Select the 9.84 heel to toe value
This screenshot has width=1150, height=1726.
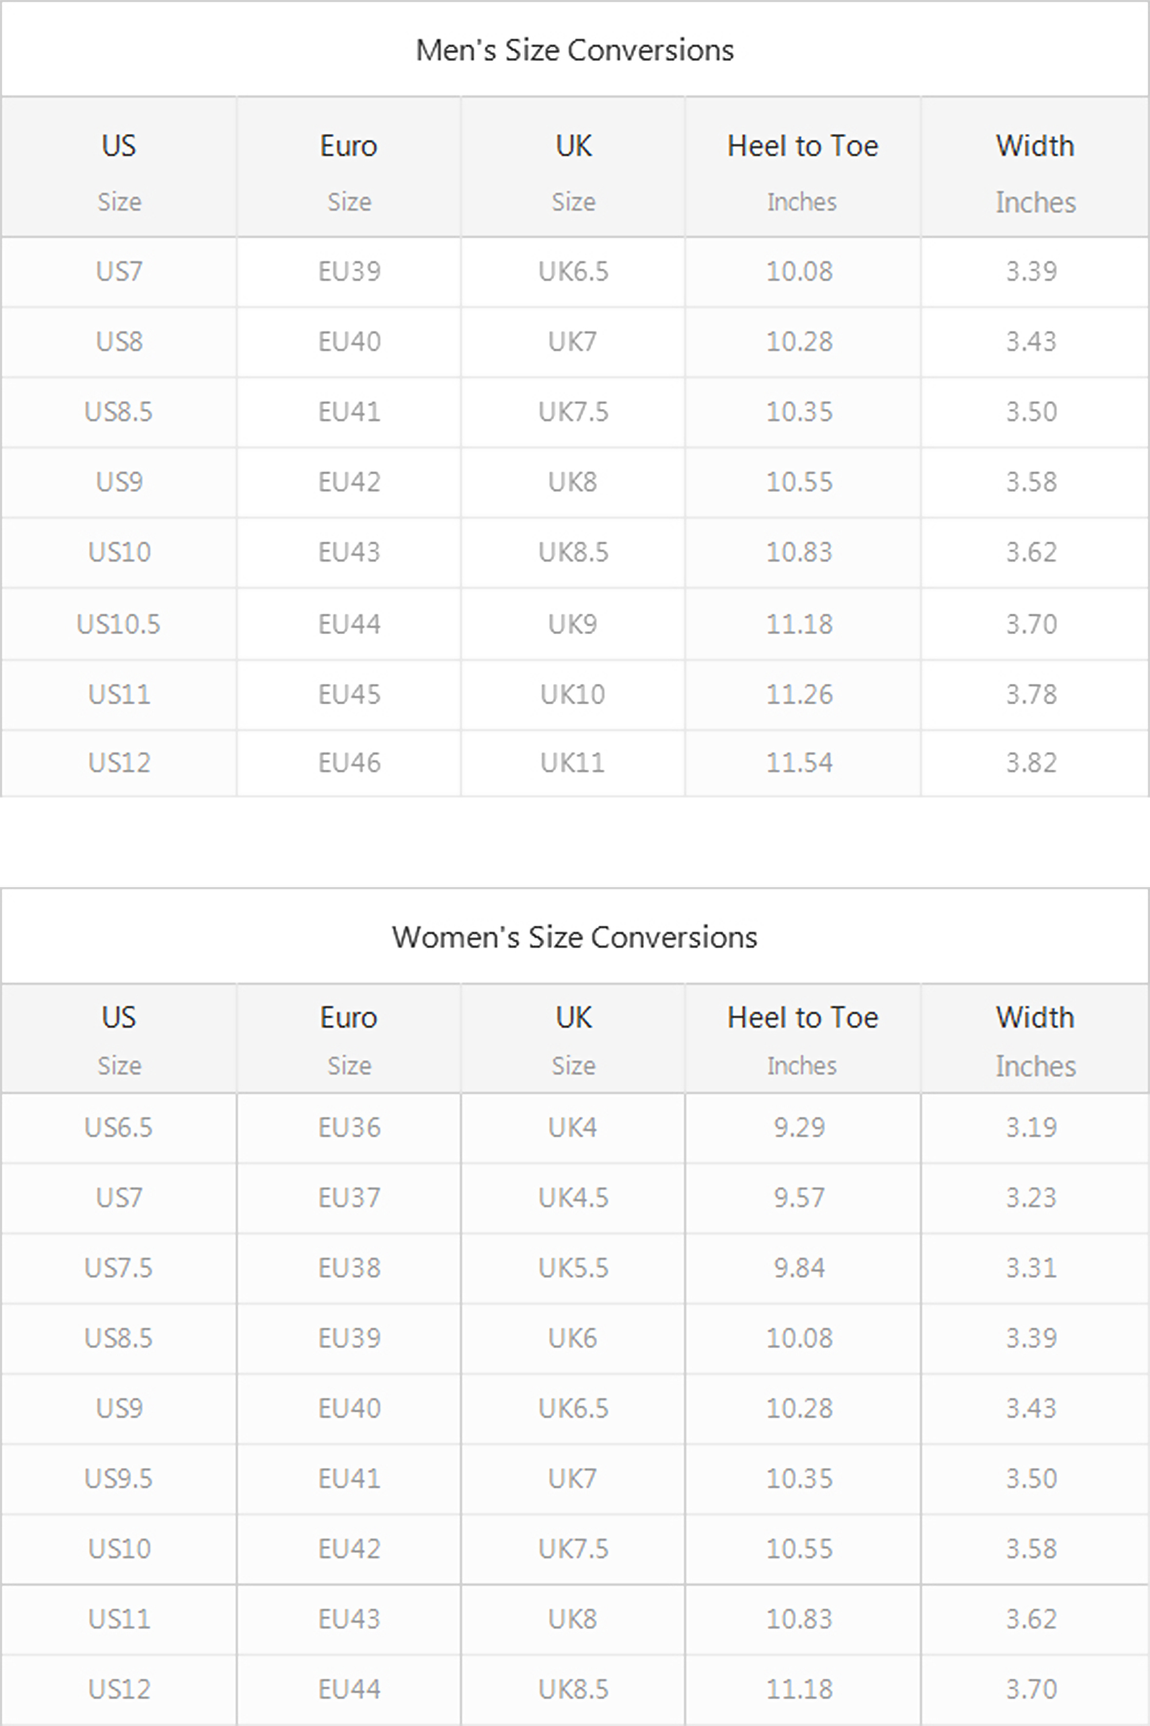[x=799, y=1268]
